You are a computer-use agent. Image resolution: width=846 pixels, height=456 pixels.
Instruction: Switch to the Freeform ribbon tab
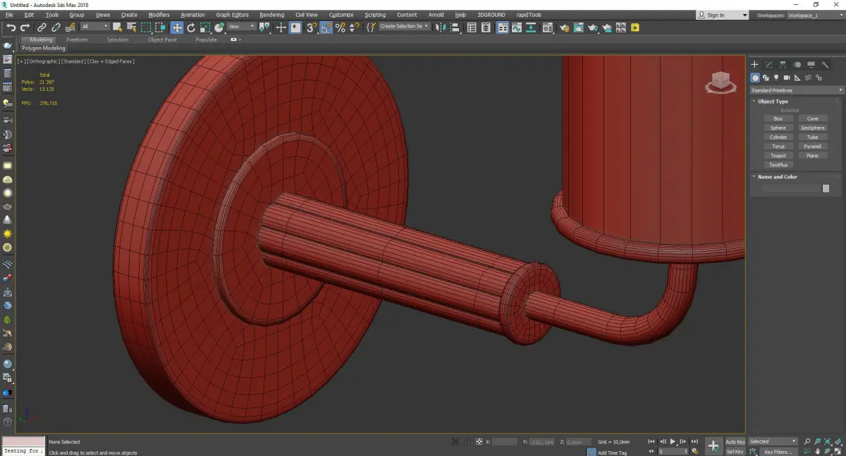(x=77, y=39)
